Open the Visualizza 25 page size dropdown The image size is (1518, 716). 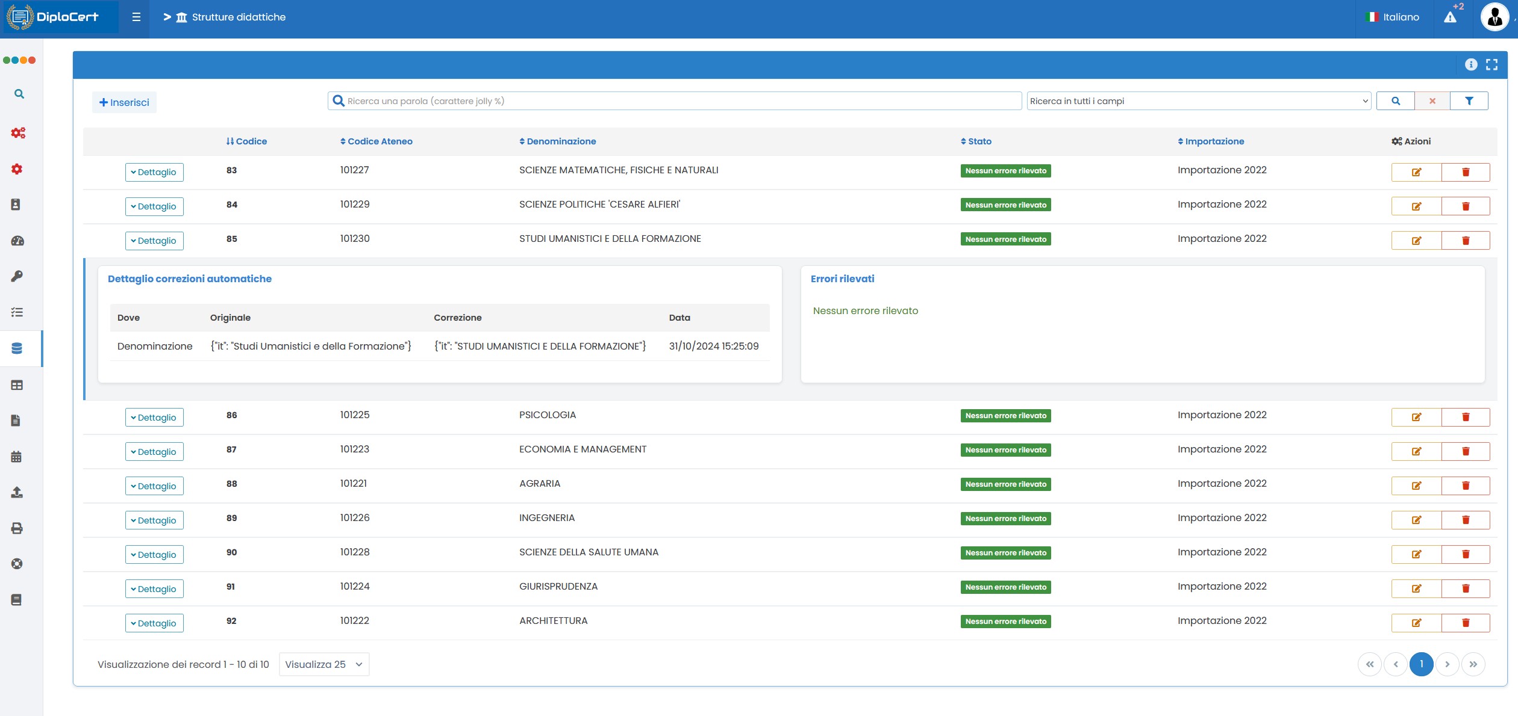(323, 664)
